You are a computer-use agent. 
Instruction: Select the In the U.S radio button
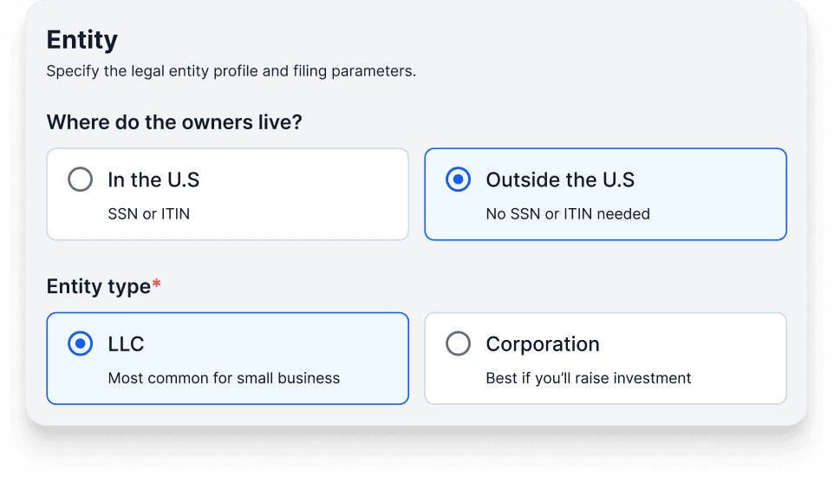[x=81, y=180]
